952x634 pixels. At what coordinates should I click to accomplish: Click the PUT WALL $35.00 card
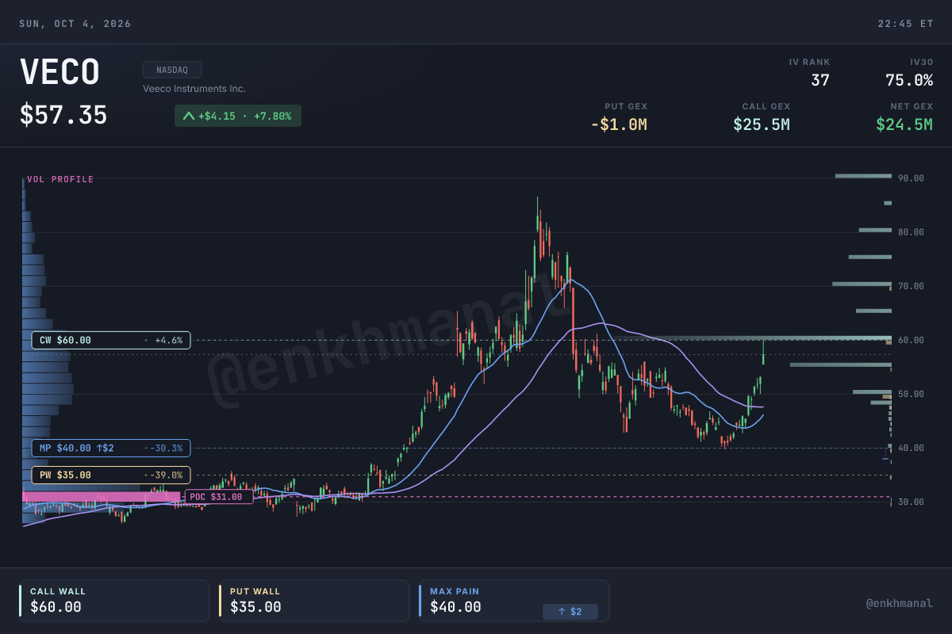click(x=314, y=601)
